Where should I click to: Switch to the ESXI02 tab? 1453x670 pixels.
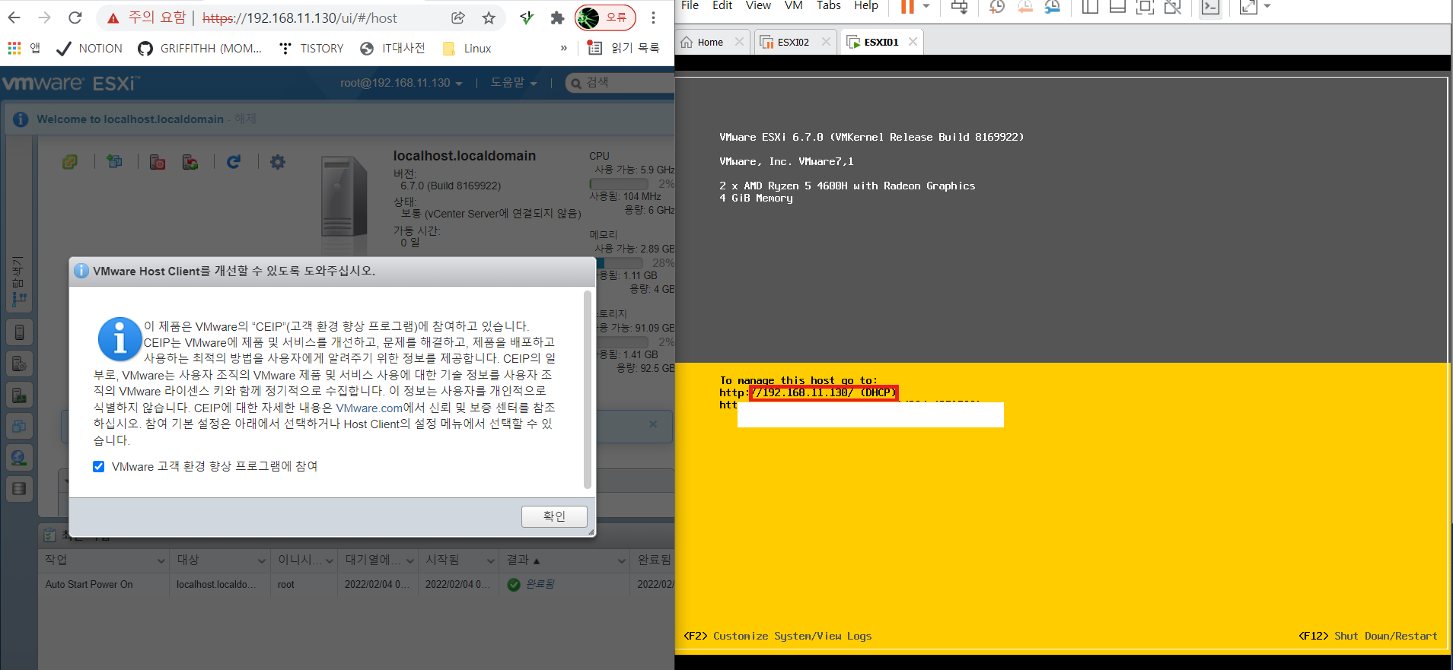(793, 42)
